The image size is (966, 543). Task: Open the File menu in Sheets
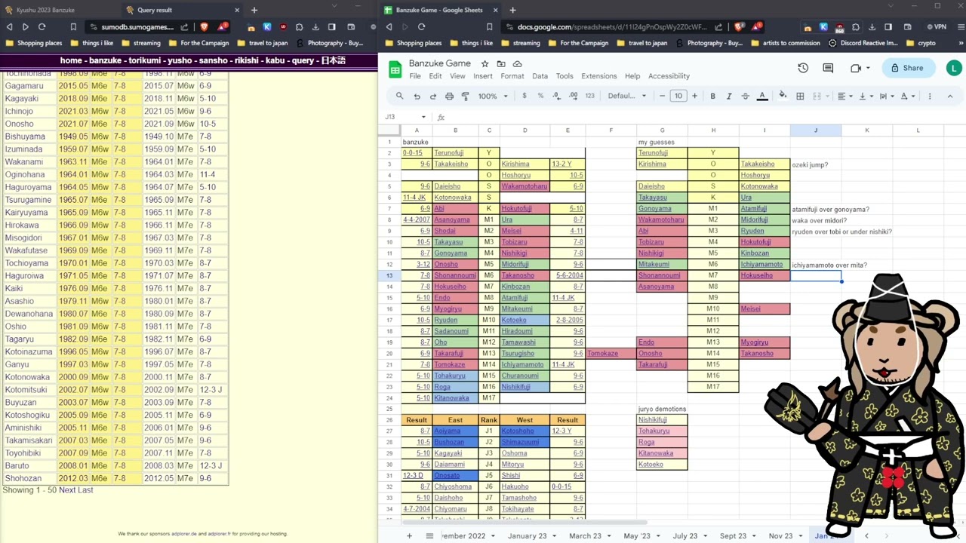pyautogui.click(x=415, y=76)
